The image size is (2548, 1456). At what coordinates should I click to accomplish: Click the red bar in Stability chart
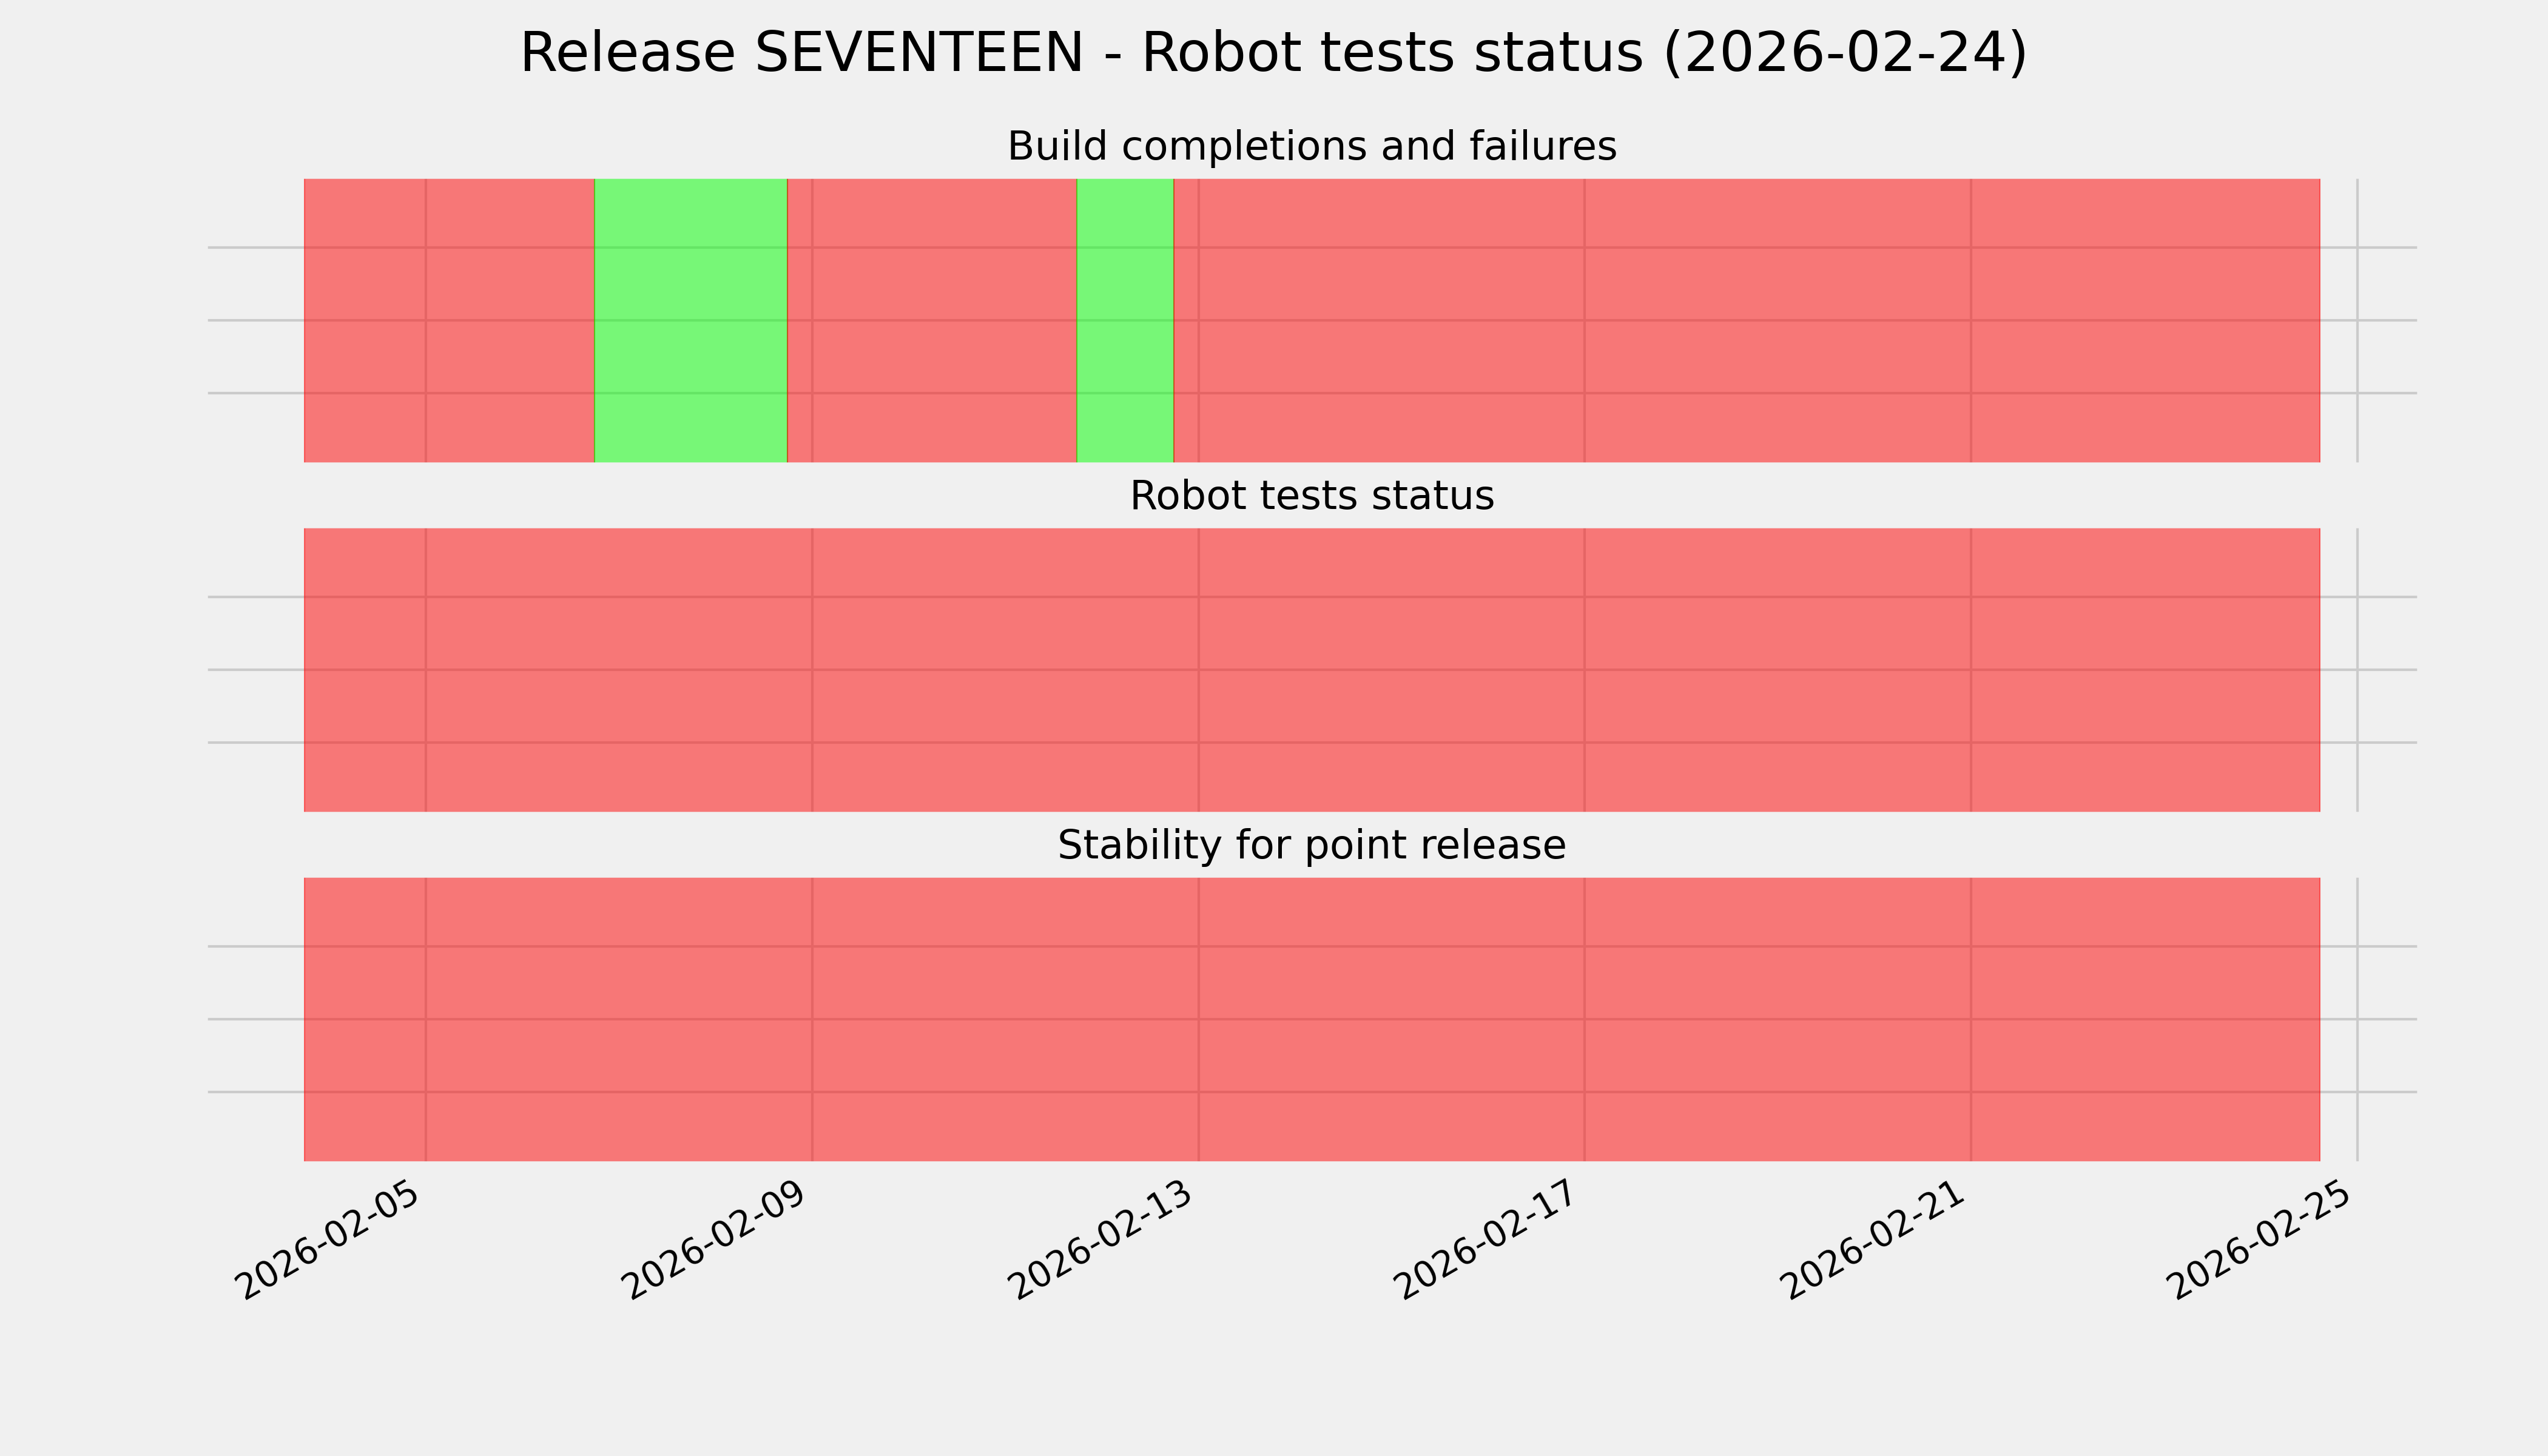[x=1311, y=1019]
